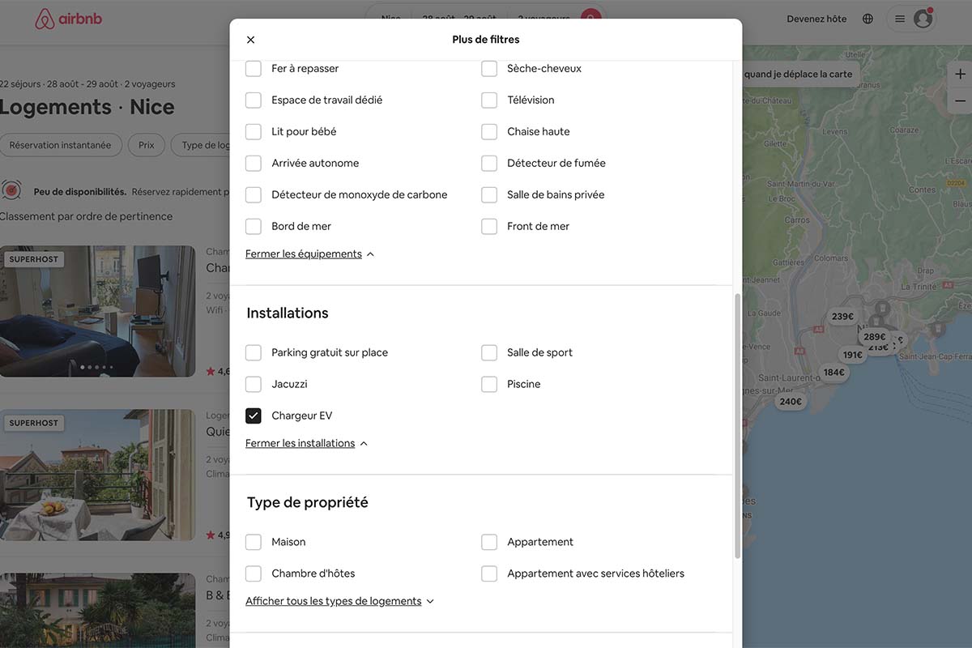The height and width of the screenshot is (648, 972).
Task: Check the Jacuzzi option
Action: 253,383
